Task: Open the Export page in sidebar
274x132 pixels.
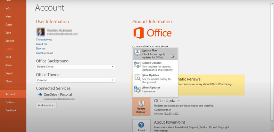Action: click(9, 73)
